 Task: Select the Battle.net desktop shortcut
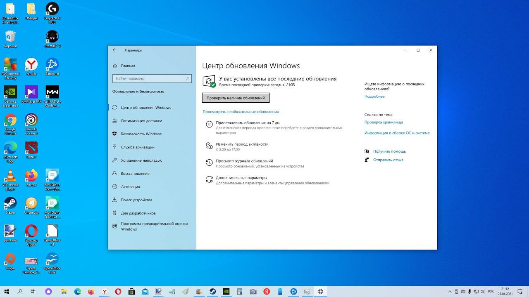[52, 67]
